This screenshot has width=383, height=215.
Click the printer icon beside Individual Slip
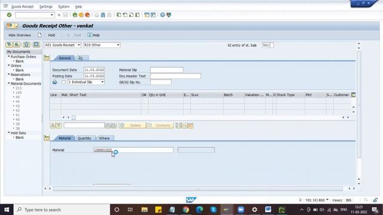(x=54, y=82)
